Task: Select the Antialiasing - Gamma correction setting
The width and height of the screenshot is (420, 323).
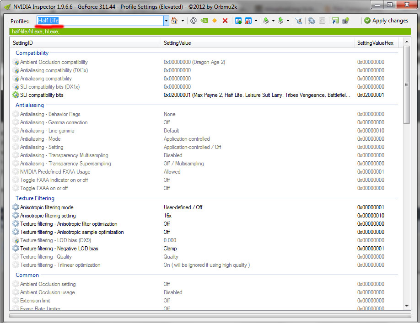Action: click(x=205, y=122)
